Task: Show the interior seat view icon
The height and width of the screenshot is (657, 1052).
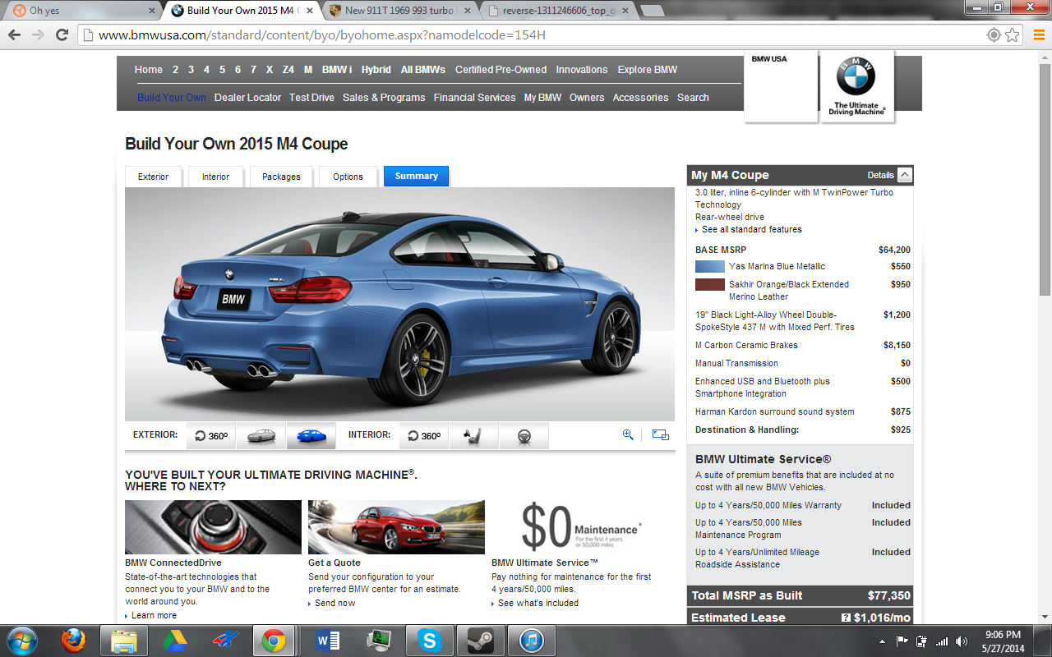Action: pyautogui.click(x=473, y=435)
